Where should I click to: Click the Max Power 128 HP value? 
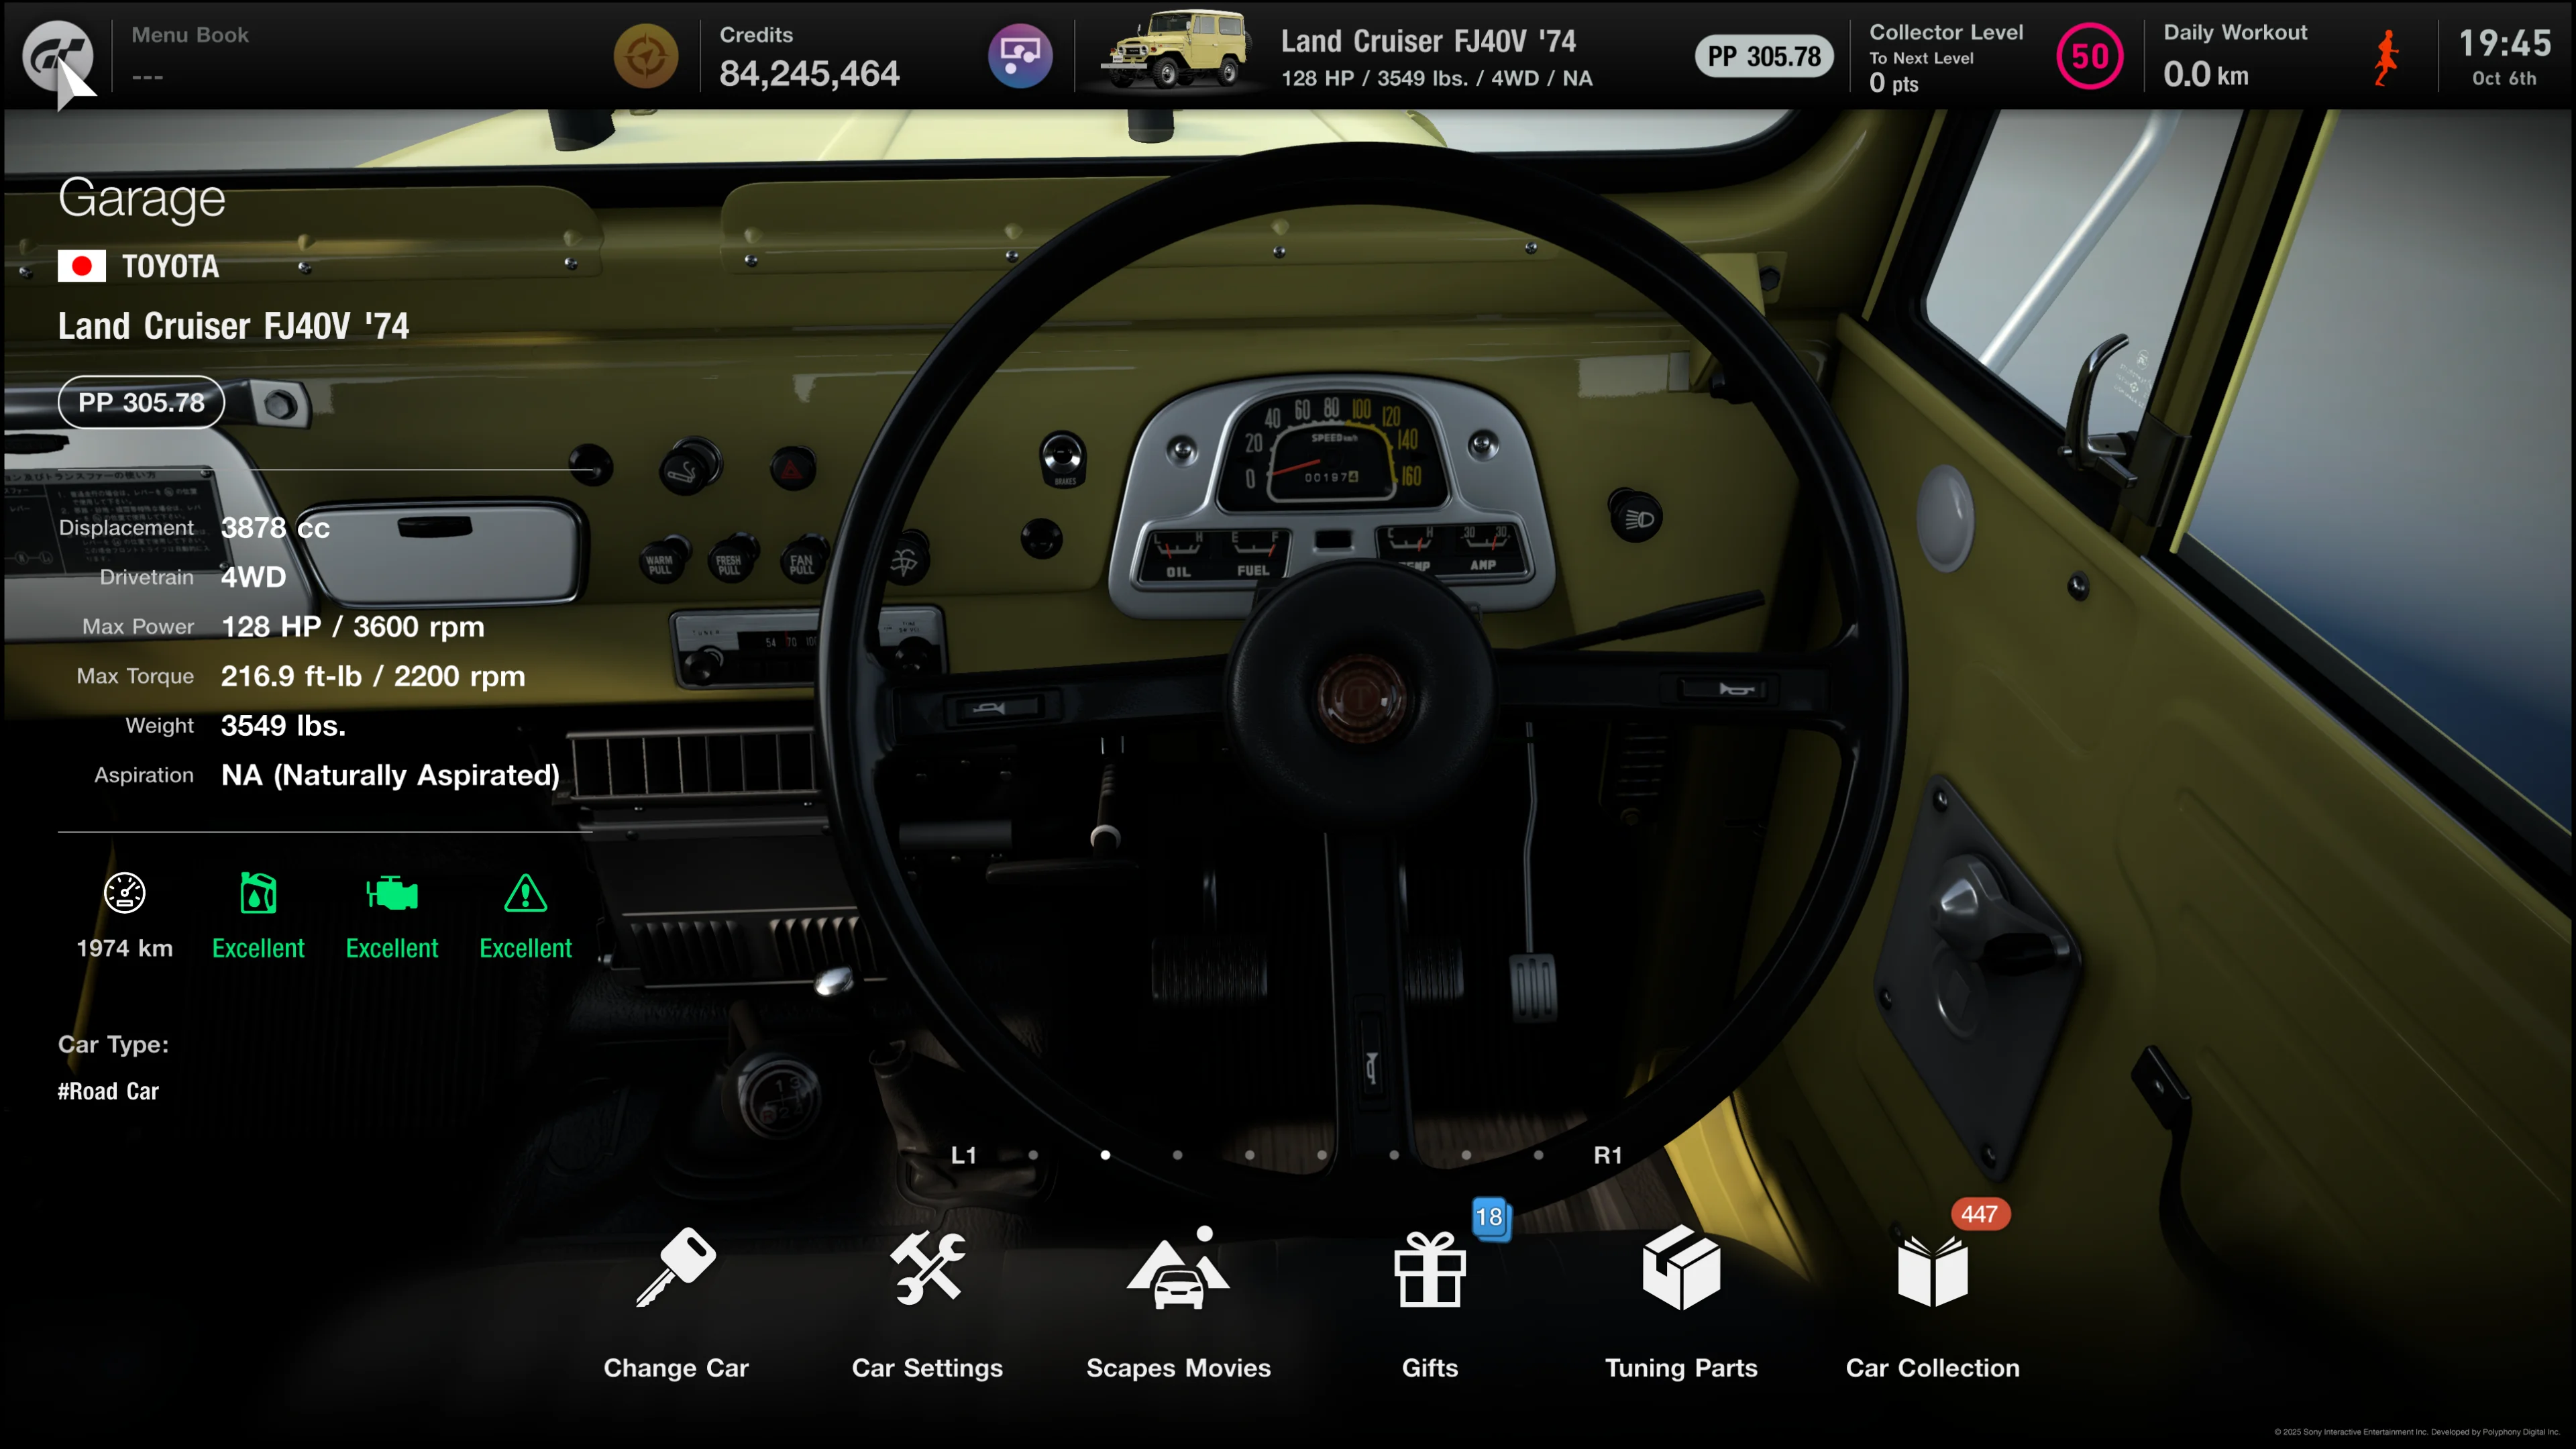point(352,626)
